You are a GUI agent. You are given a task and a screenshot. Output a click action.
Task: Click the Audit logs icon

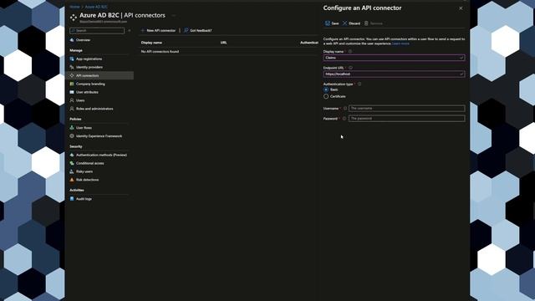click(x=72, y=199)
